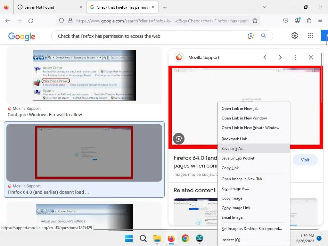
Task: Choose Set Image as Desktop Background...
Action: [x=254, y=229]
